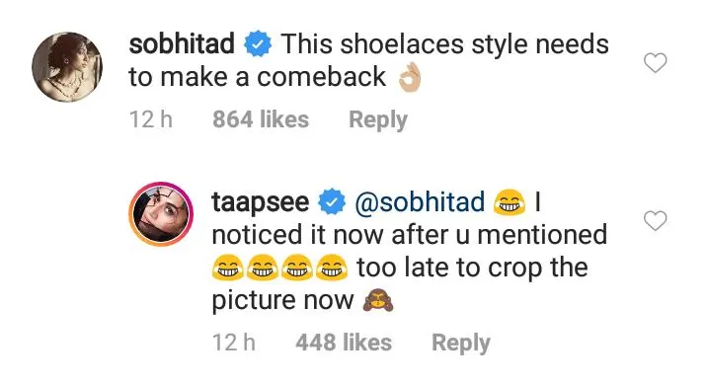Reply to sobhitad's shoelaces comment

pos(378,120)
